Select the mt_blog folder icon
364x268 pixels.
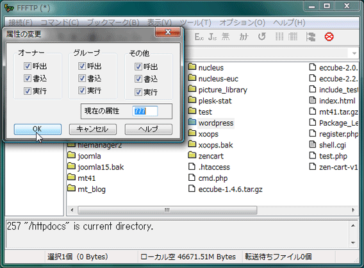pyautogui.click(x=72, y=188)
